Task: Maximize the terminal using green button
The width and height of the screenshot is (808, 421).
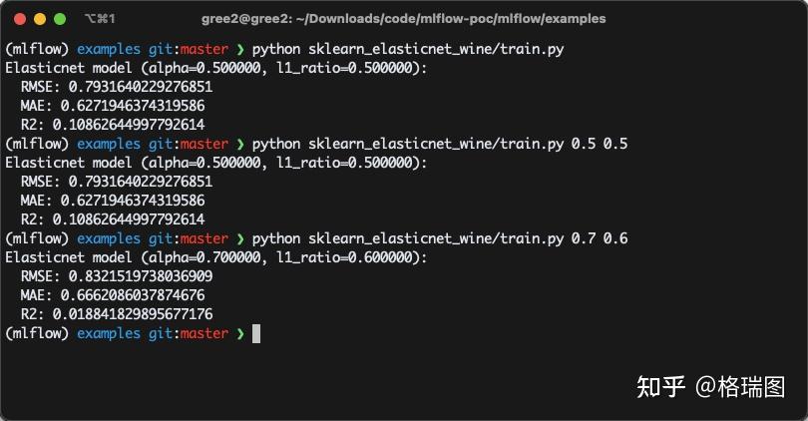Action: (x=60, y=19)
